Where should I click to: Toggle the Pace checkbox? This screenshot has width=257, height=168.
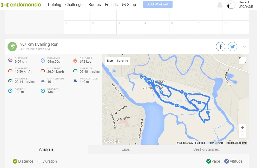[208, 161]
